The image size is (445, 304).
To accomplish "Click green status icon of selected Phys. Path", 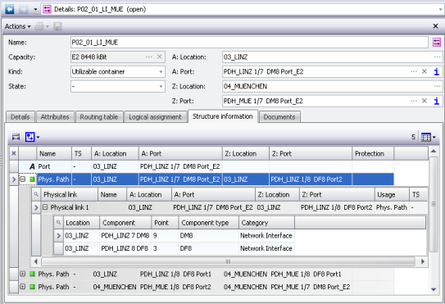I will [x=33, y=179].
